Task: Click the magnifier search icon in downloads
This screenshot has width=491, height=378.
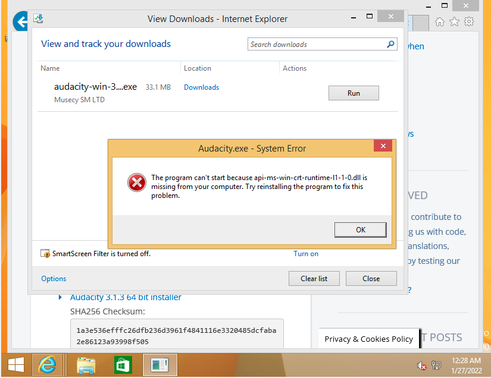Action: click(x=390, y=44)
